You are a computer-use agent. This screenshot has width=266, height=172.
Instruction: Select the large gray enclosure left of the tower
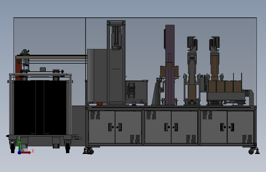point(97,76)
